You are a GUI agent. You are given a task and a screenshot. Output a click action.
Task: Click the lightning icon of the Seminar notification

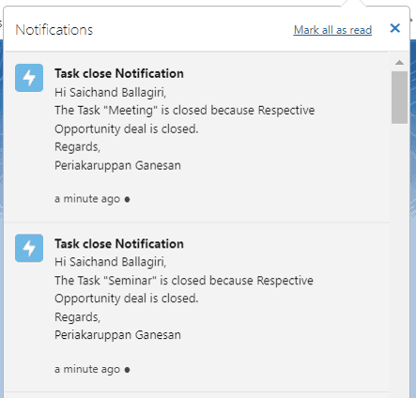[29, 248]
